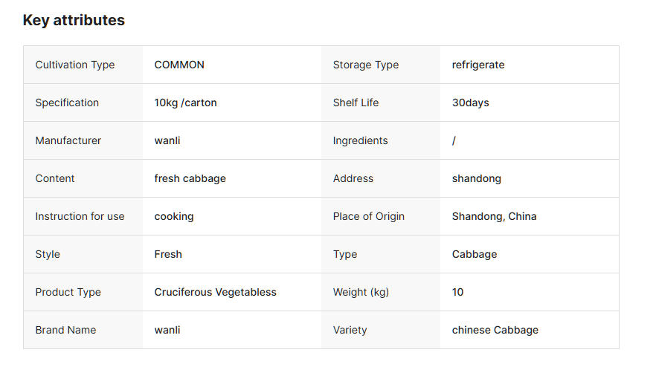656x367 pixels.
Task: Click the Shandong, China origin value
Action: (494, 216)
